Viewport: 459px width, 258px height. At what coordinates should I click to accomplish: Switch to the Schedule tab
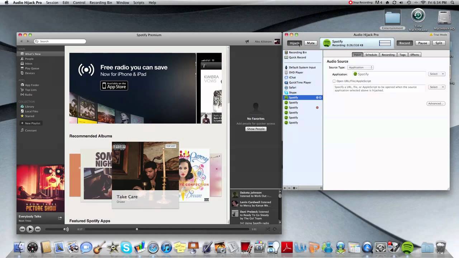coord(371,55)
